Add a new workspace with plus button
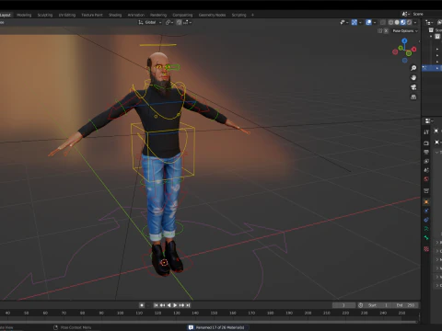Screen dimensions: 442x331 [x=252, y=15]
